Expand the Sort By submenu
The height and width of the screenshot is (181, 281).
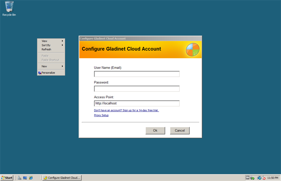tap(51, 45)
